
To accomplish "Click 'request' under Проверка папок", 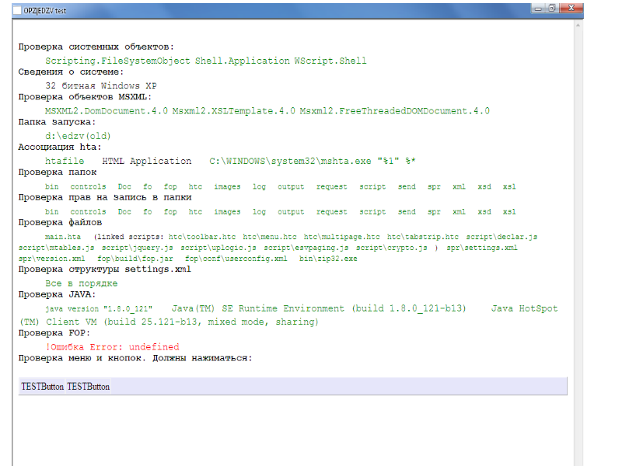I will tap(332, 186).
